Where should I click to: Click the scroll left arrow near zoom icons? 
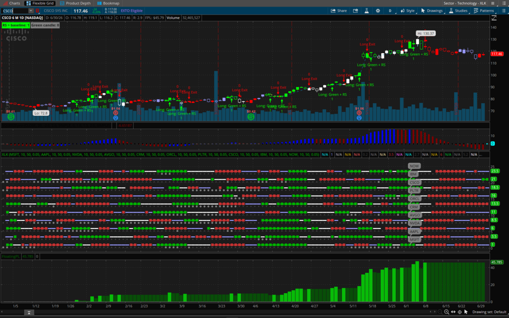pos(431,312)
